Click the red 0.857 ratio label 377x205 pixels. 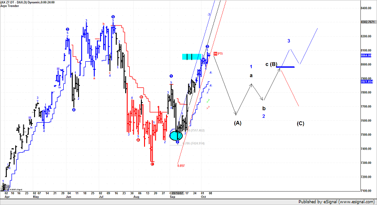tap(181, 166)
